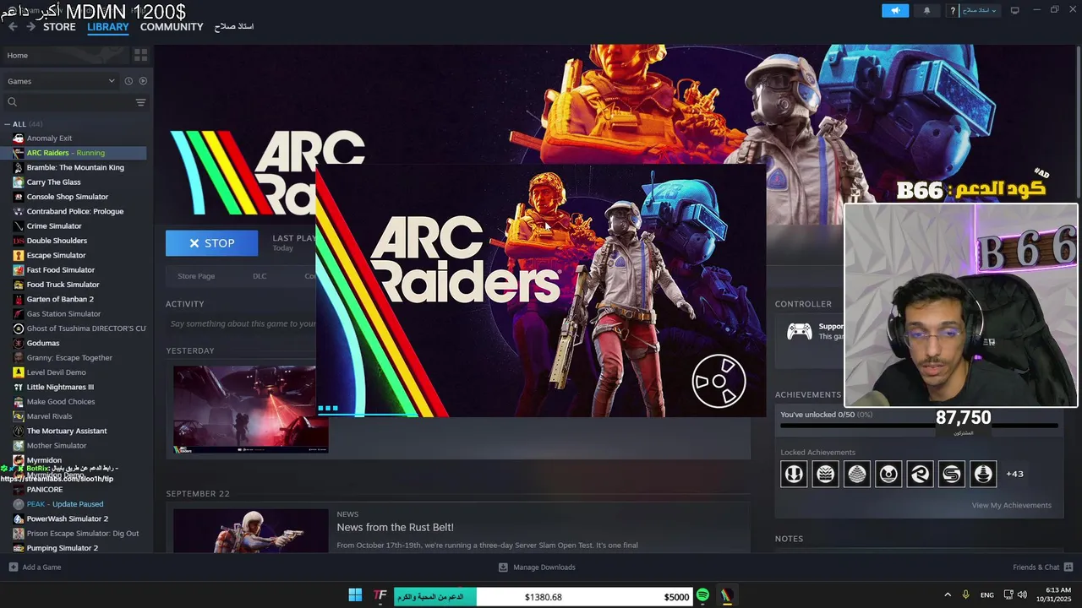The image size is (1082, 608).
Task: View My Achievements link
Action: (x=1011, y=505)
